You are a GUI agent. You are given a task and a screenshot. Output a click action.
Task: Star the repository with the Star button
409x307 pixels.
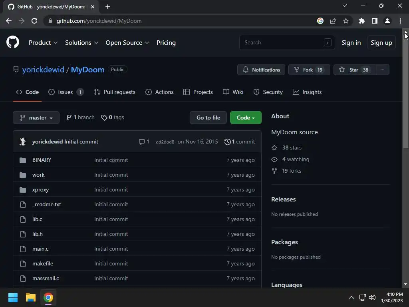(x=355, y=70)
